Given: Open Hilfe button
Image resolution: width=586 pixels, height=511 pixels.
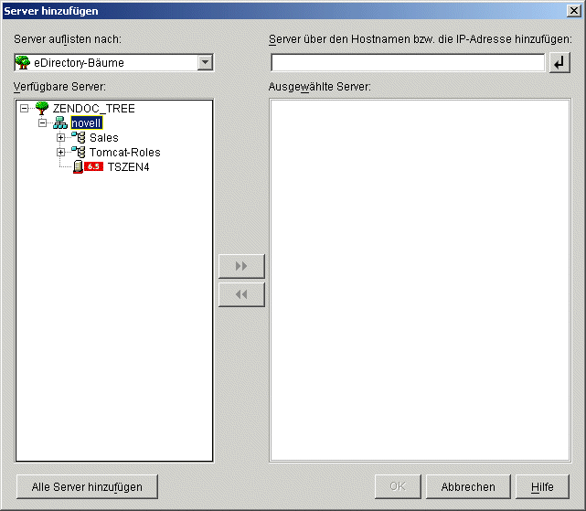Looking at the screenshot, I should coord(542,486).
